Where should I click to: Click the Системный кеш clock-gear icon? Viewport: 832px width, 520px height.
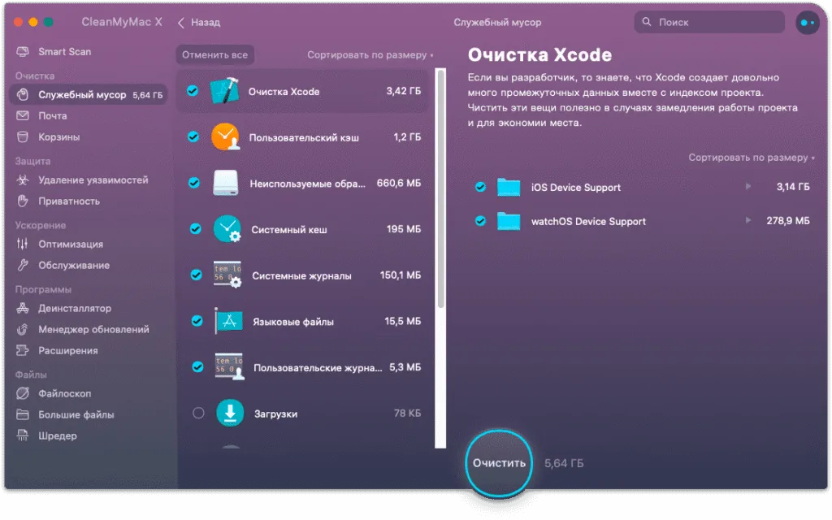pos(227,228)
